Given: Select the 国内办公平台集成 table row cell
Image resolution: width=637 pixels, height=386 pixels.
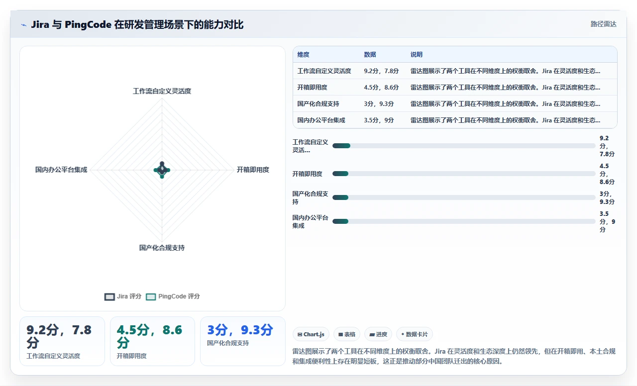Looking at the screenshot, I should pyautogui.click(x=321, y=120).
